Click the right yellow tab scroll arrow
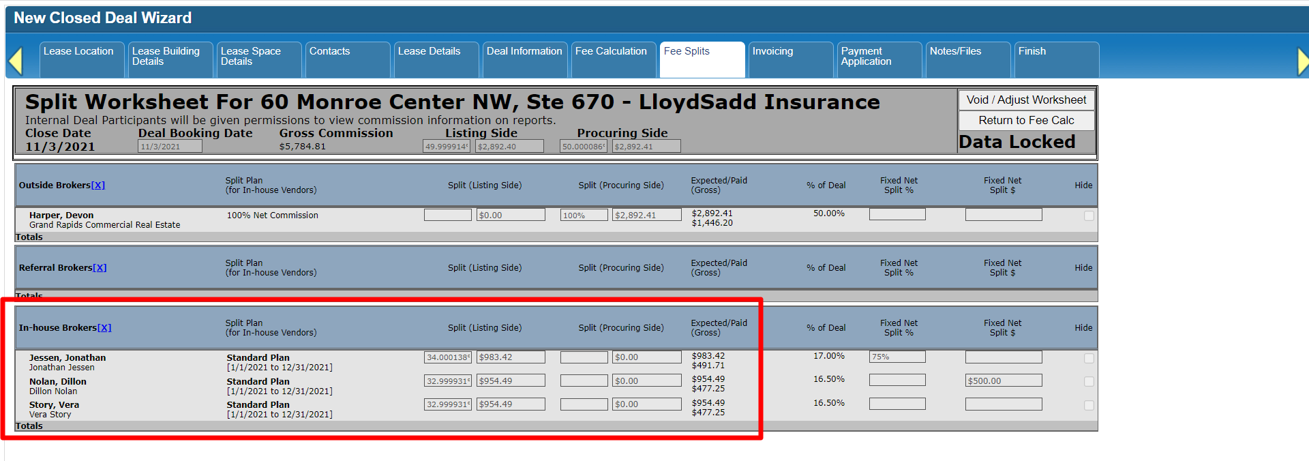 (x=1302, y=61)
